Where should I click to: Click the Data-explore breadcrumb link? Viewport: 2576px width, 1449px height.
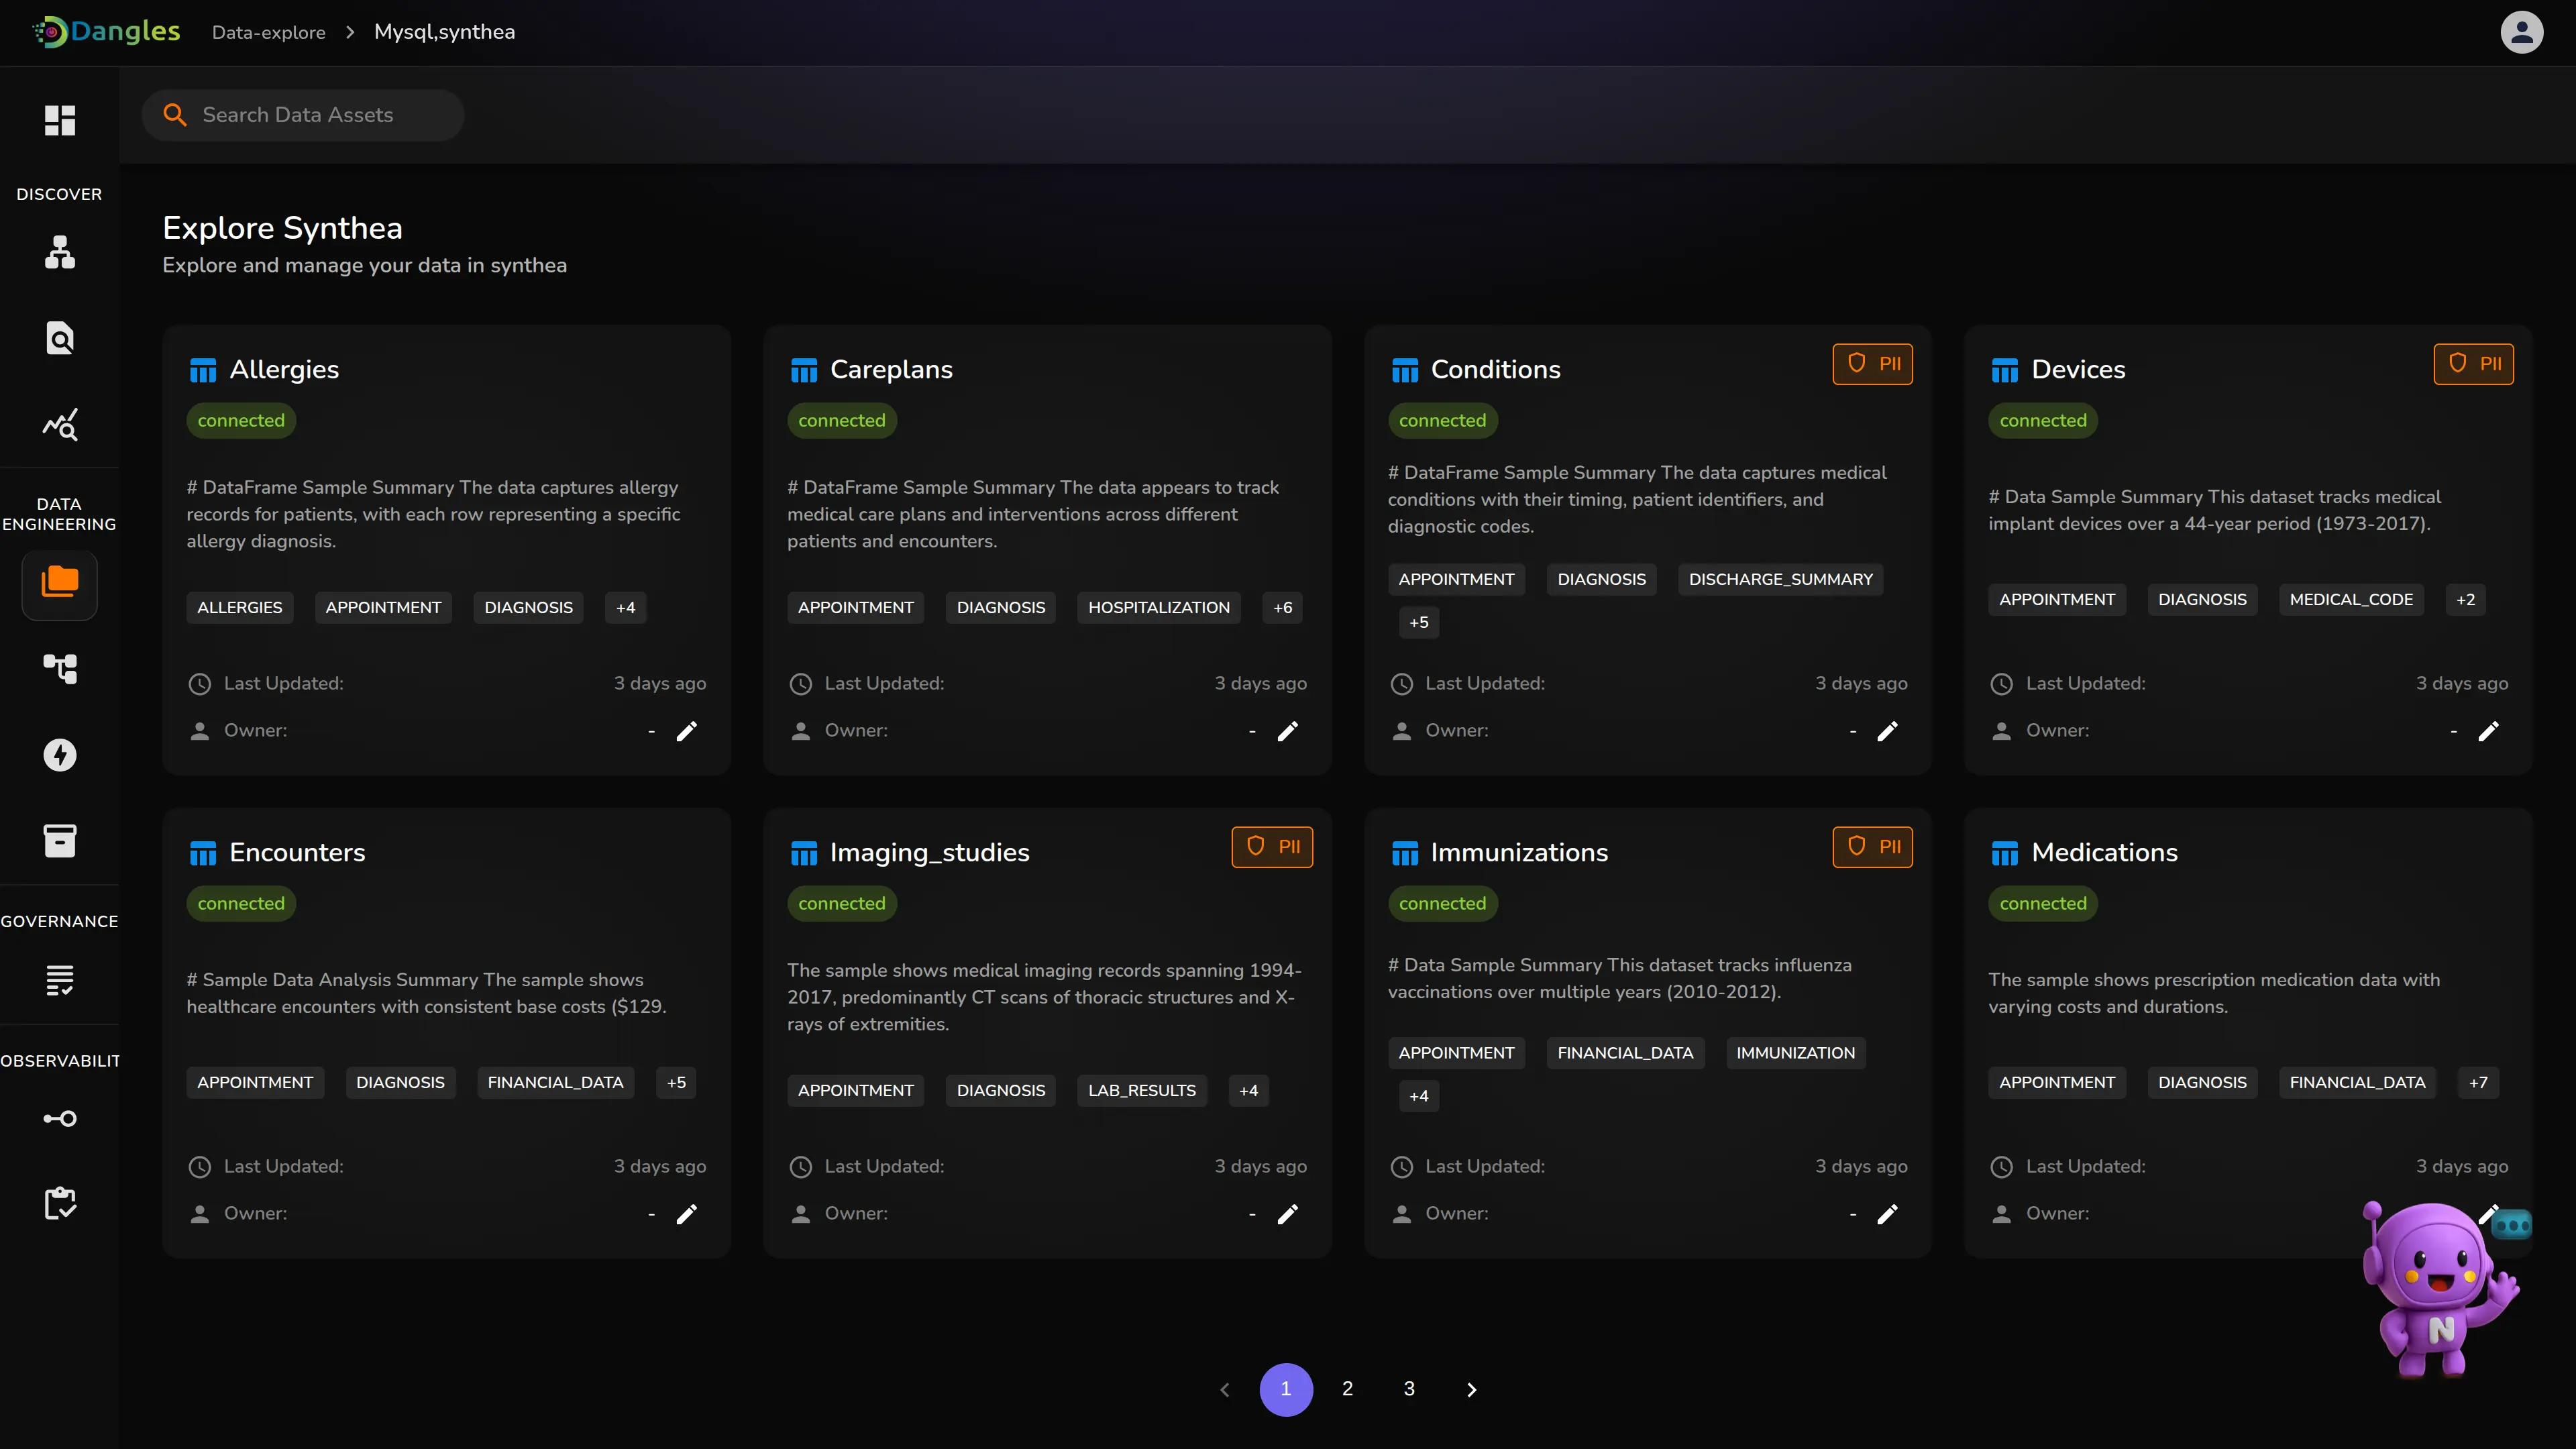[x=268, y=32]
